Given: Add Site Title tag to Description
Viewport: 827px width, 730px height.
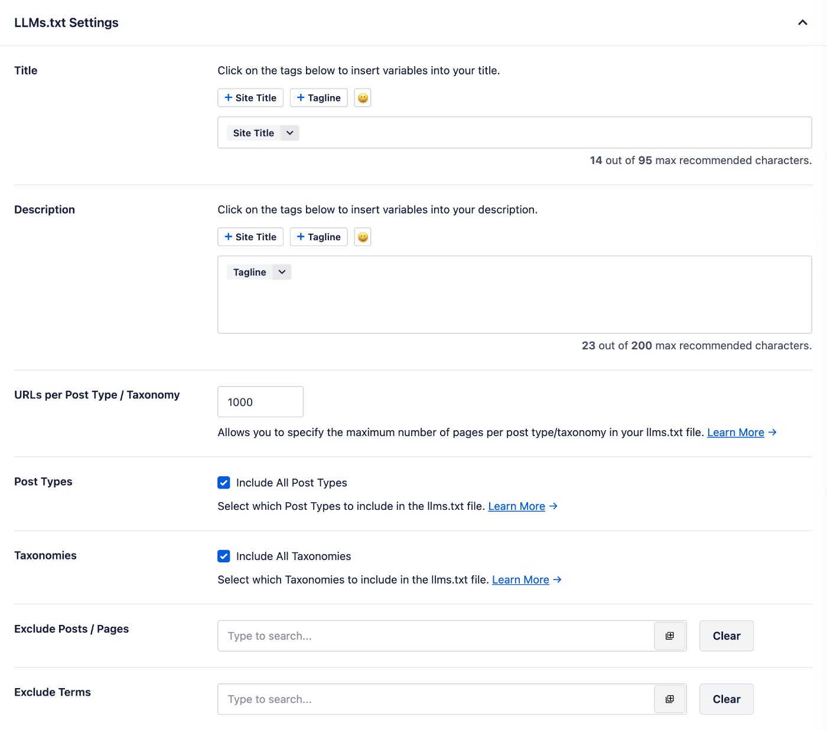Looking at the screenshot, I should [x=250, y=237].
